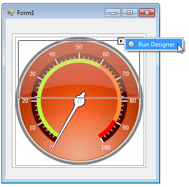
Task: Click the scale label 30
Action: tap(32, 74)
